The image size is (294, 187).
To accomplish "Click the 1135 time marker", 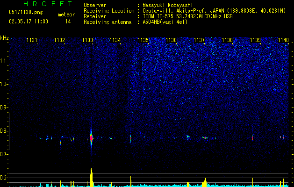I will (x=143, y=40).
